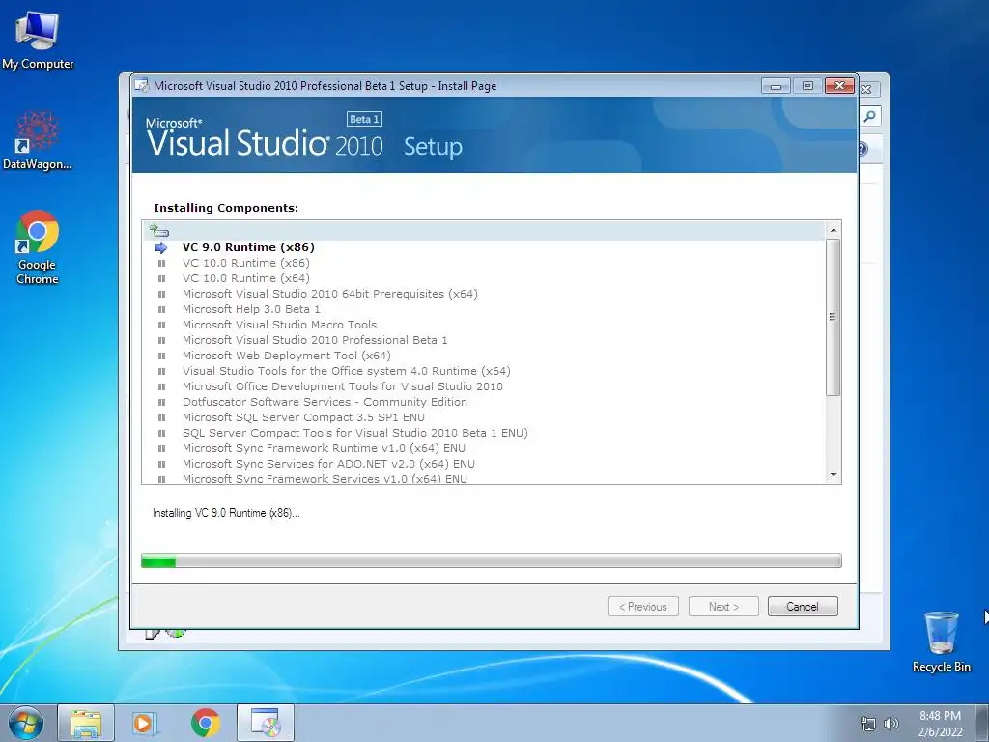989x742 pixels.
Task: Click the Chrome taskbar icon
Action: (x=205, y=723)
